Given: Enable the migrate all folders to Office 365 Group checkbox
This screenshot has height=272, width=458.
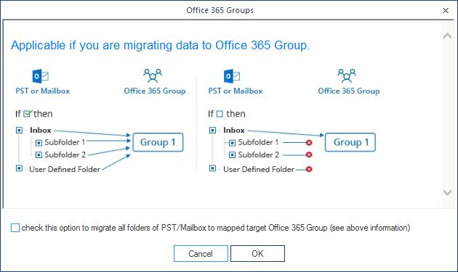Looking at the screenshot, I should (x=15, y=228).
